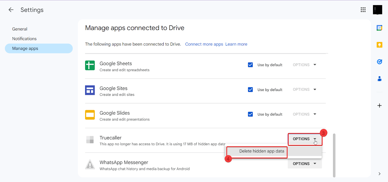Open the Learn more link
Viewport: 388px width, 182px height.
coord(236,44)
